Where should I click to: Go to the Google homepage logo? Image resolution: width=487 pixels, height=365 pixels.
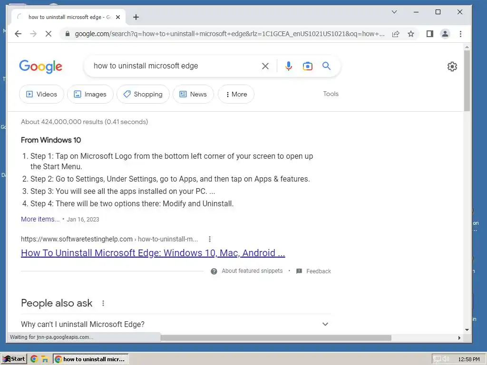pos(41,67)
